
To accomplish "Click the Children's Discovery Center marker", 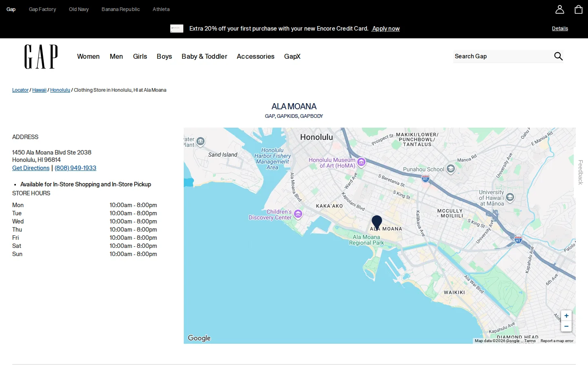I will pyautogui.click(x=298, y=214).
